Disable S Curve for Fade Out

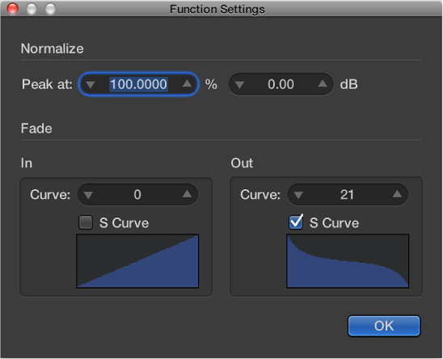296,222
